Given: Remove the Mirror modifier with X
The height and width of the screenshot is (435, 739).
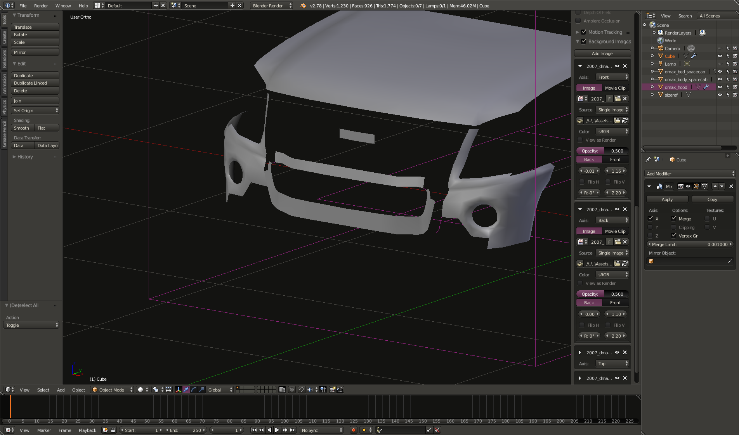Looking at the screenshot, I should 731,186.
